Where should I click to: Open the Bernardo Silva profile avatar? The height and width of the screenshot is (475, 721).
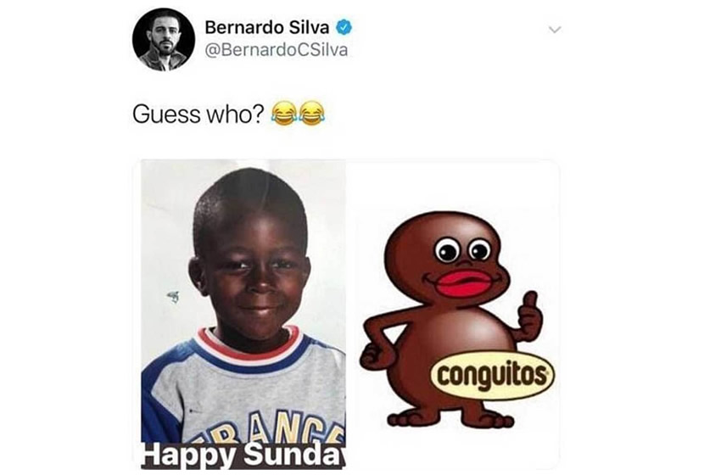(163, 40)
